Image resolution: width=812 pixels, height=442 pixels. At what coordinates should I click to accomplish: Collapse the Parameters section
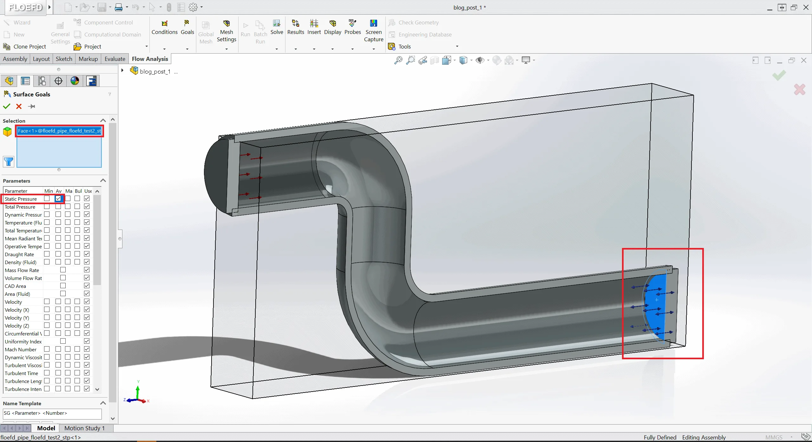click(x=103, y=181)
